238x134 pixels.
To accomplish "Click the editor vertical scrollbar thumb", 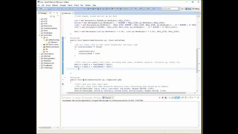I will [197, 60].
